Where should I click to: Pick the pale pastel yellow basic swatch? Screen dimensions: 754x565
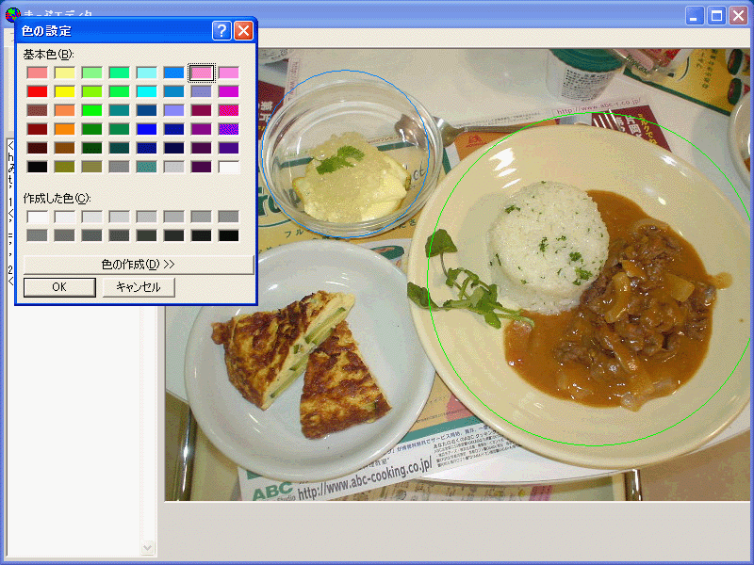pos(64,73)
